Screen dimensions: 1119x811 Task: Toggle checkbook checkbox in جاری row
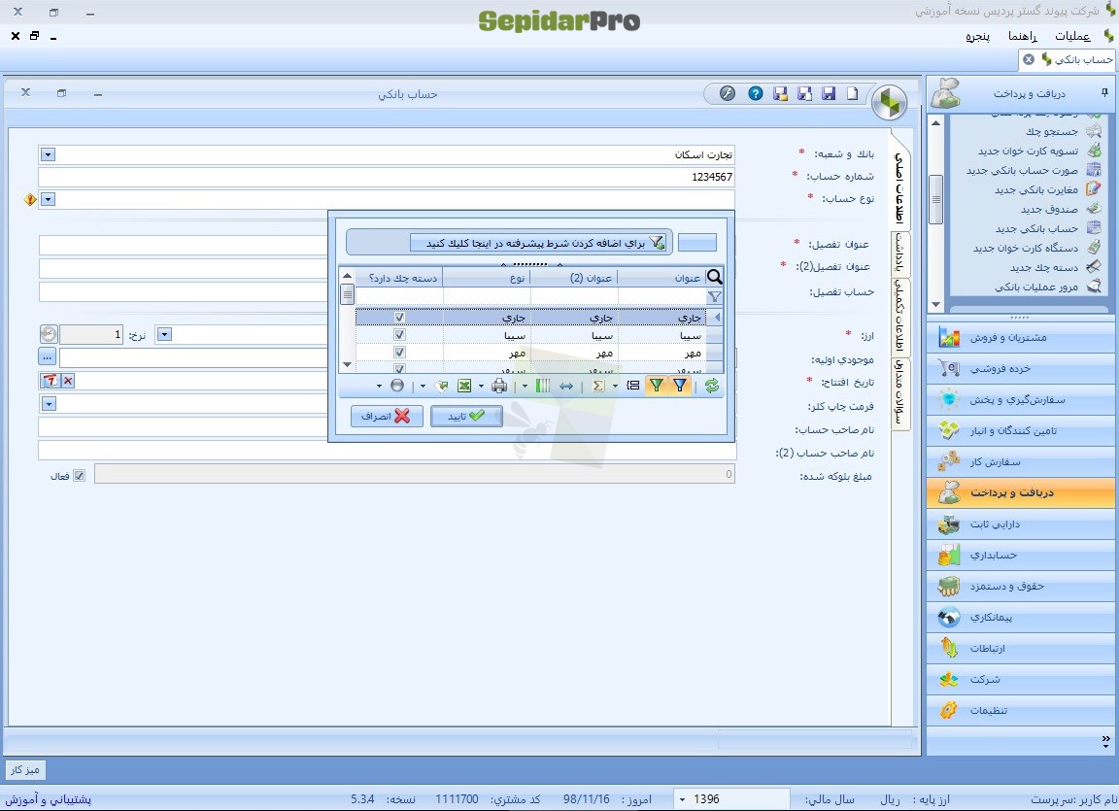click(x=399, y=318)
